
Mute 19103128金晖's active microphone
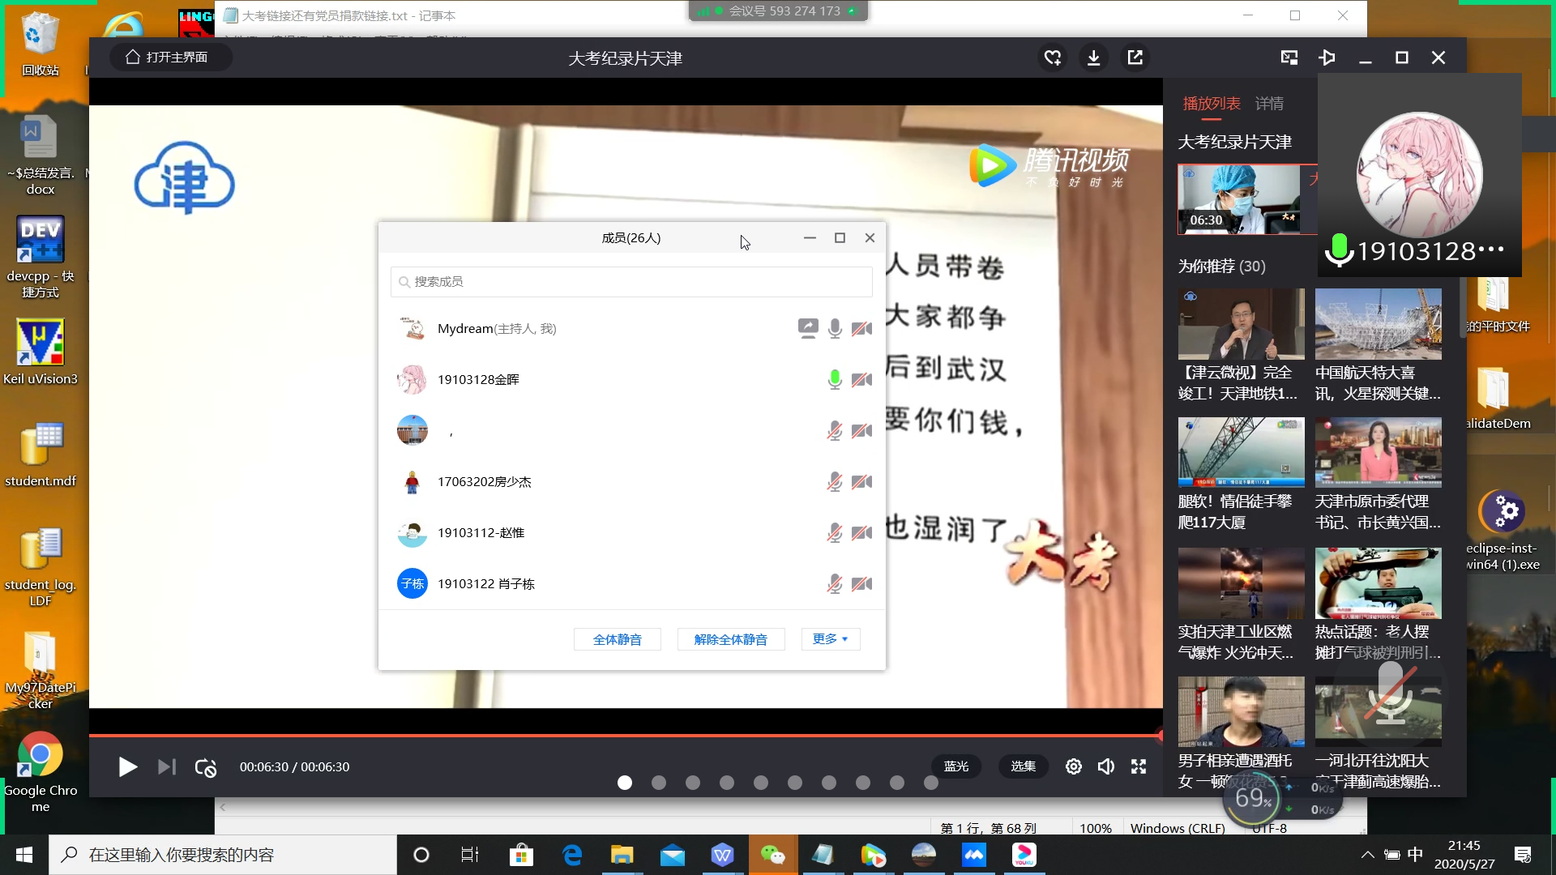point(835,379)
